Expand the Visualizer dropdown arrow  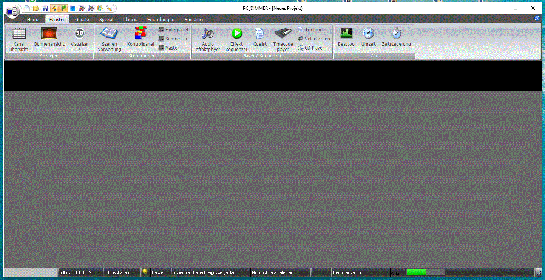(x=79, y=49)
